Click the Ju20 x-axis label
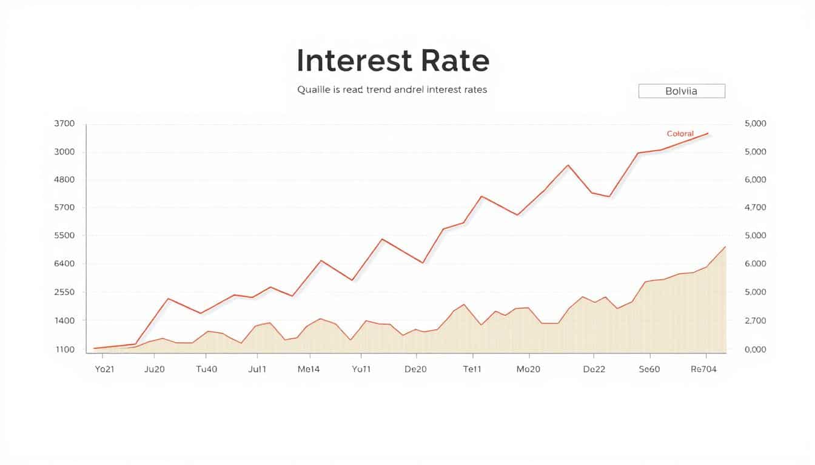 pyautogui.click(x=155, y=369)
